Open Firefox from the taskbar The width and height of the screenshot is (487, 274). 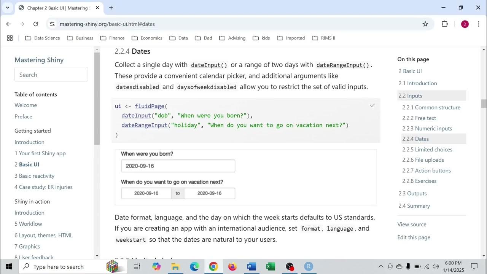(232, 266)
